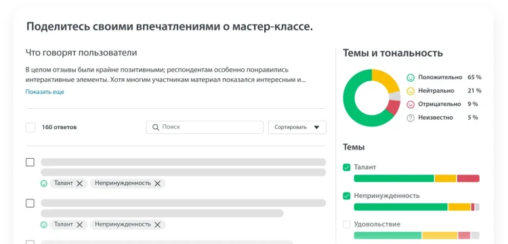Click the magnifier icon in the search field
The height and width of the screenshot is (244, 508).
click(x=156, y=127)
